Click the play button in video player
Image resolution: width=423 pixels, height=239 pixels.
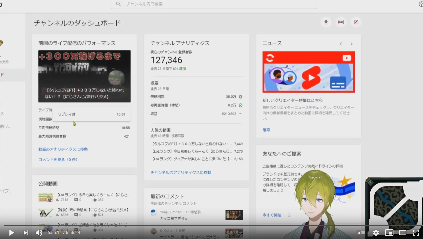click(x=11, y=233)
